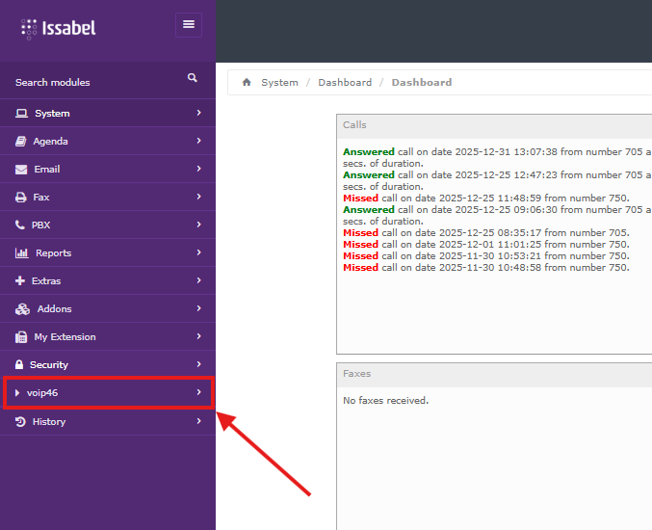This screenshot has height=530, width=652.
Task: Click the Email envelope icon
Action: tap(21, 170)
